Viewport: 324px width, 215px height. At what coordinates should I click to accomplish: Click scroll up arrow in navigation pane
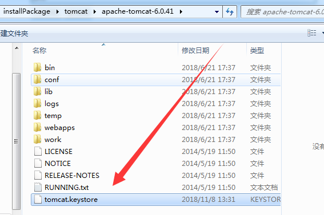[17, 48]
